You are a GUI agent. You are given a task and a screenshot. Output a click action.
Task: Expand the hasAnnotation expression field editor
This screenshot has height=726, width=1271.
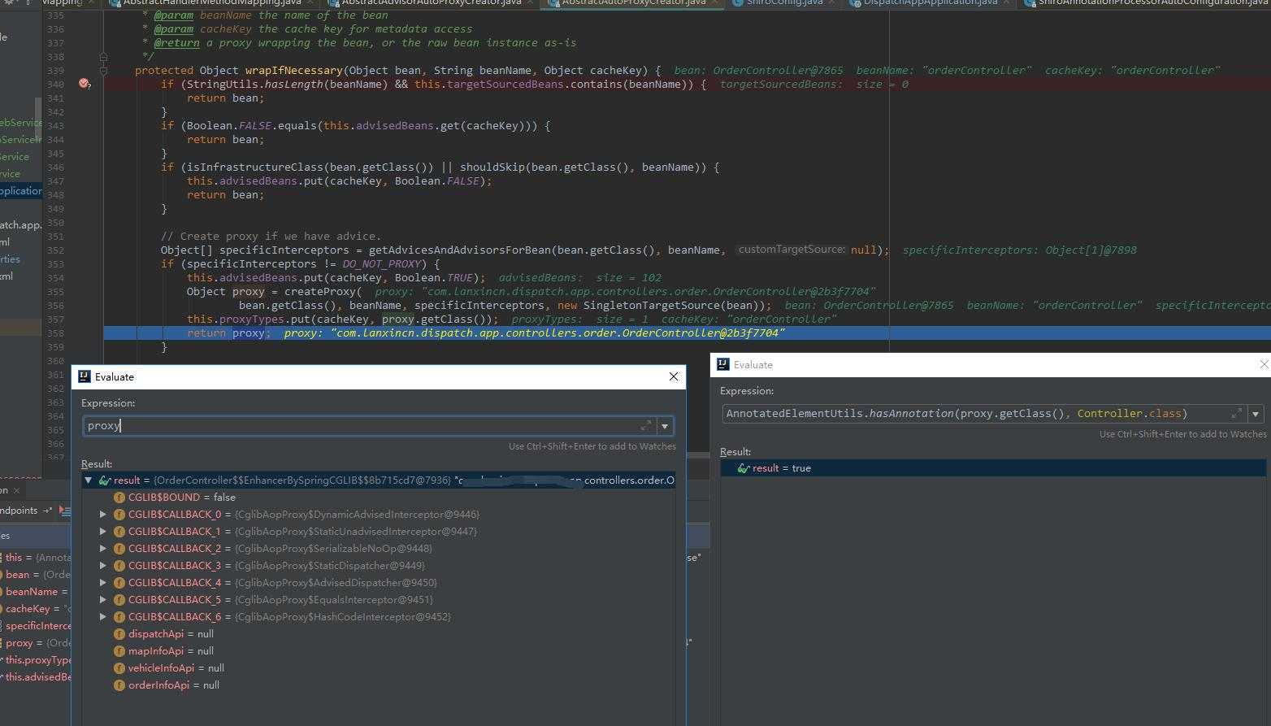click(x=1236, y=414)
